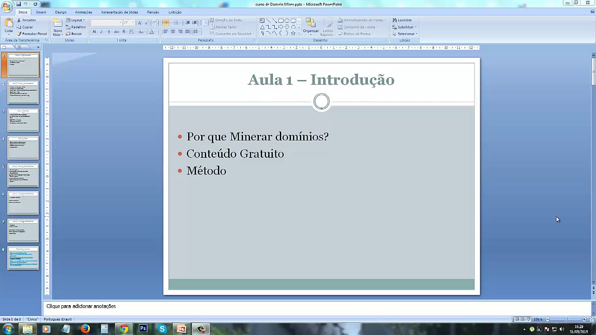Center-align the paragraph text
The height and width of the screenshot is (335, 596).
(x=173, y=31)
